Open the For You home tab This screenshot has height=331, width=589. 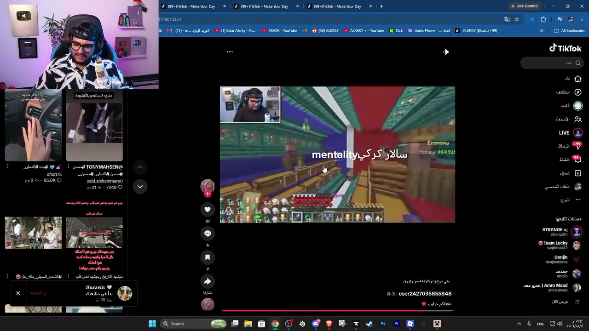coord(573,79)
